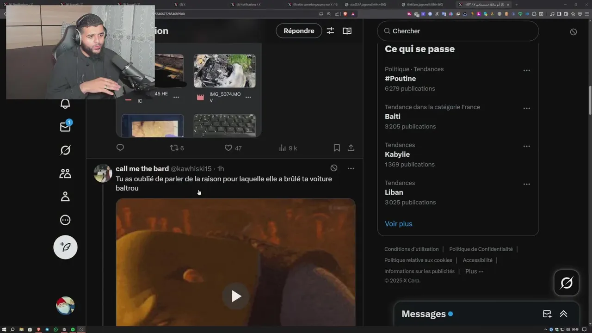Open Informations sur les publicités link
The width and height of the screenshot is (592, 333).
[x=419, y=271]
